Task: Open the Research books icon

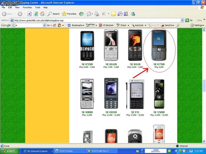Action: (x=126, y=14)
